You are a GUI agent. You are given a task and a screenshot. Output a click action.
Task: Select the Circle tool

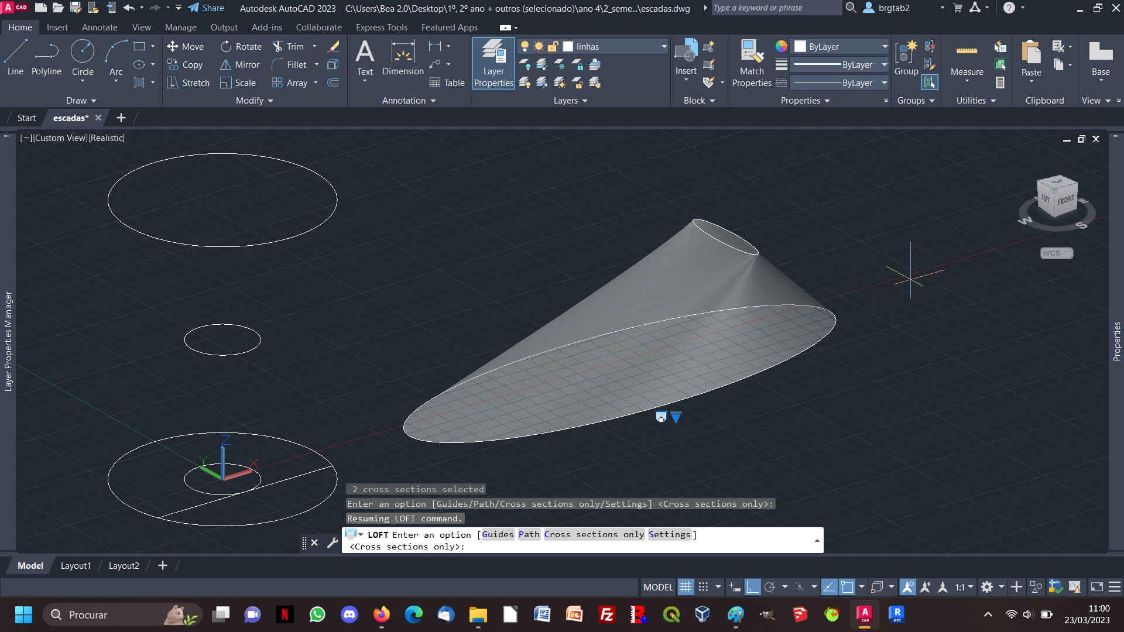[83, 58]
